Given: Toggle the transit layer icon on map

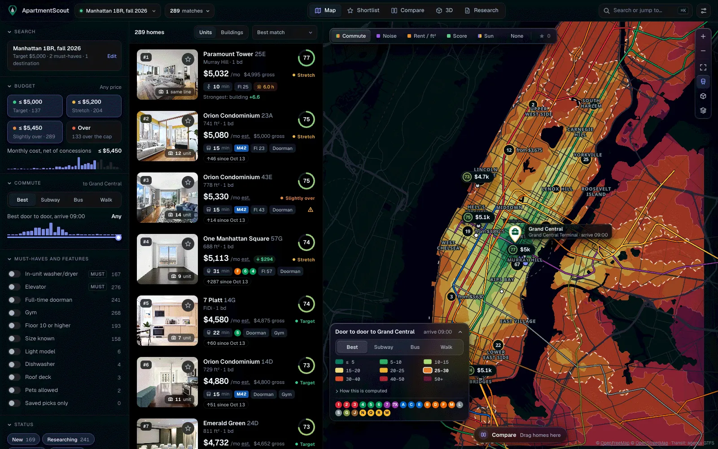Looking at the screenshot, I should (x=703, y=82).
